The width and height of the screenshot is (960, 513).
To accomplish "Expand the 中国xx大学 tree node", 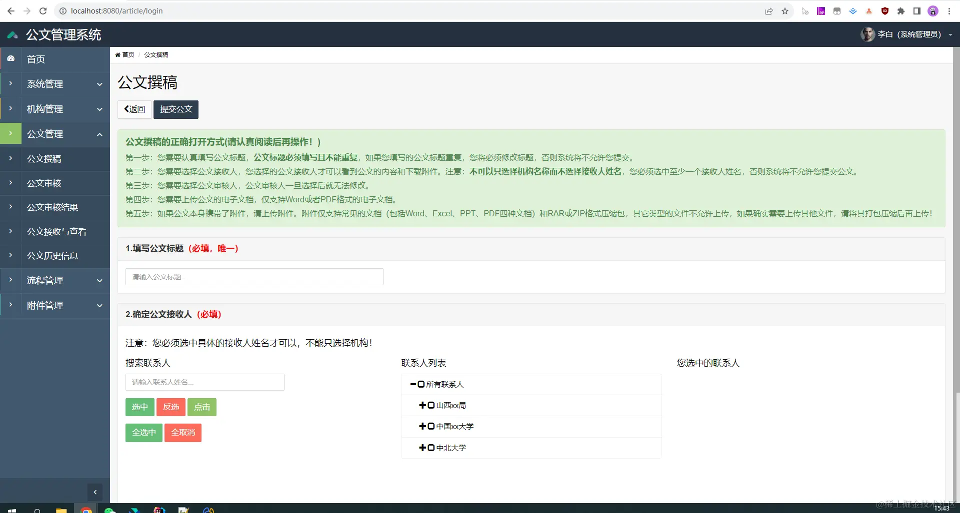I will pos(422,426).
